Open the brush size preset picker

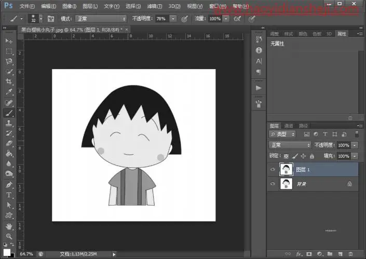[41, 19]
